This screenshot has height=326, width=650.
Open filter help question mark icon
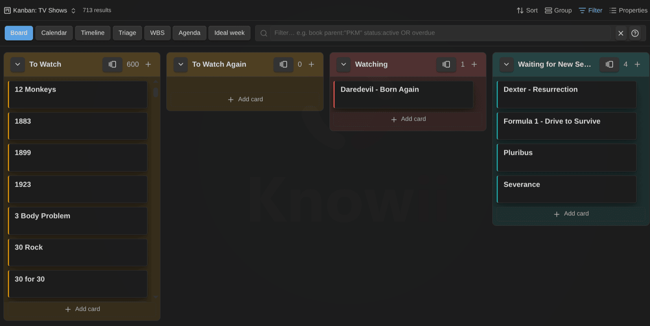[635, 33]
